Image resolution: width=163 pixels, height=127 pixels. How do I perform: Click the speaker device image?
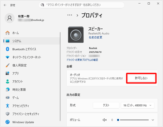click(76, 35)
